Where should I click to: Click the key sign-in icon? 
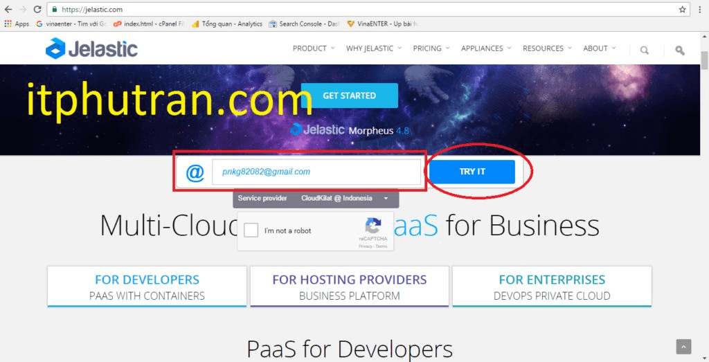(680, 50)
